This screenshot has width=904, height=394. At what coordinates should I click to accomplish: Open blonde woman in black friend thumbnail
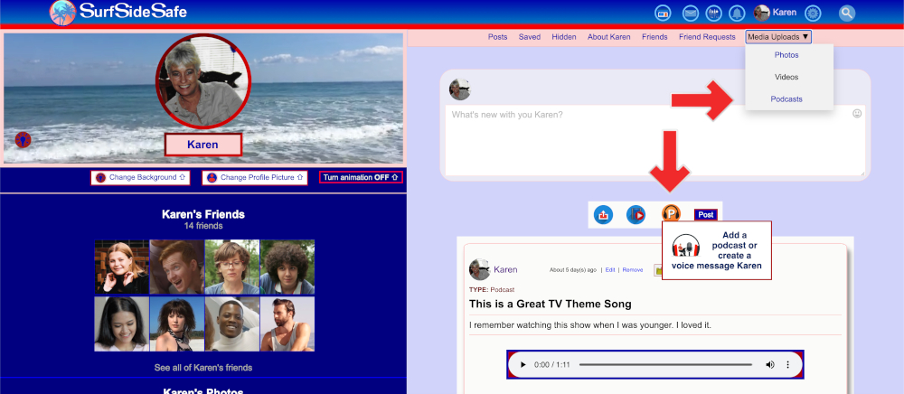pos(122,267)
